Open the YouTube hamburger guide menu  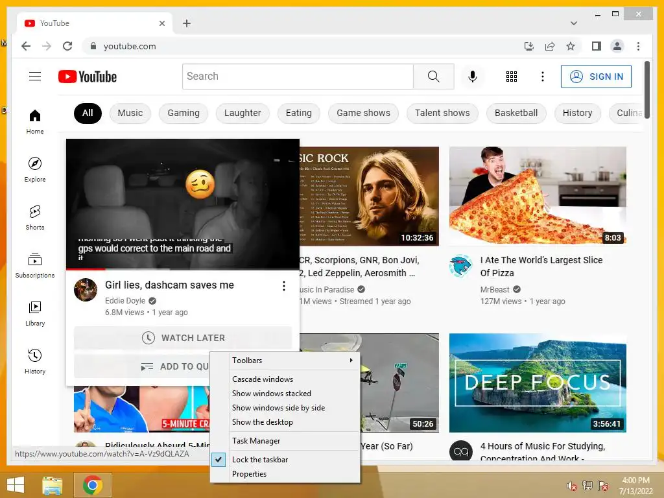point(35,77)
